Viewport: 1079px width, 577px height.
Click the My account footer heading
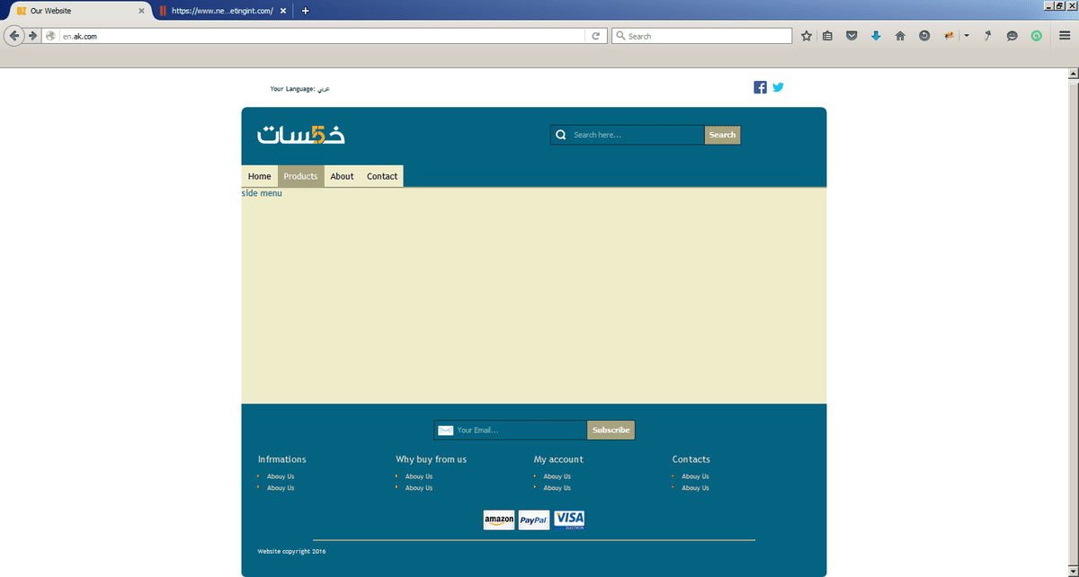tap(558, 459)
